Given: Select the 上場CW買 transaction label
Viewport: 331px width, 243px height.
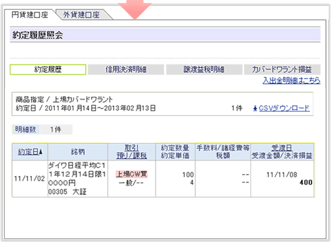Looking at the screenshot, I should [131, 174].
